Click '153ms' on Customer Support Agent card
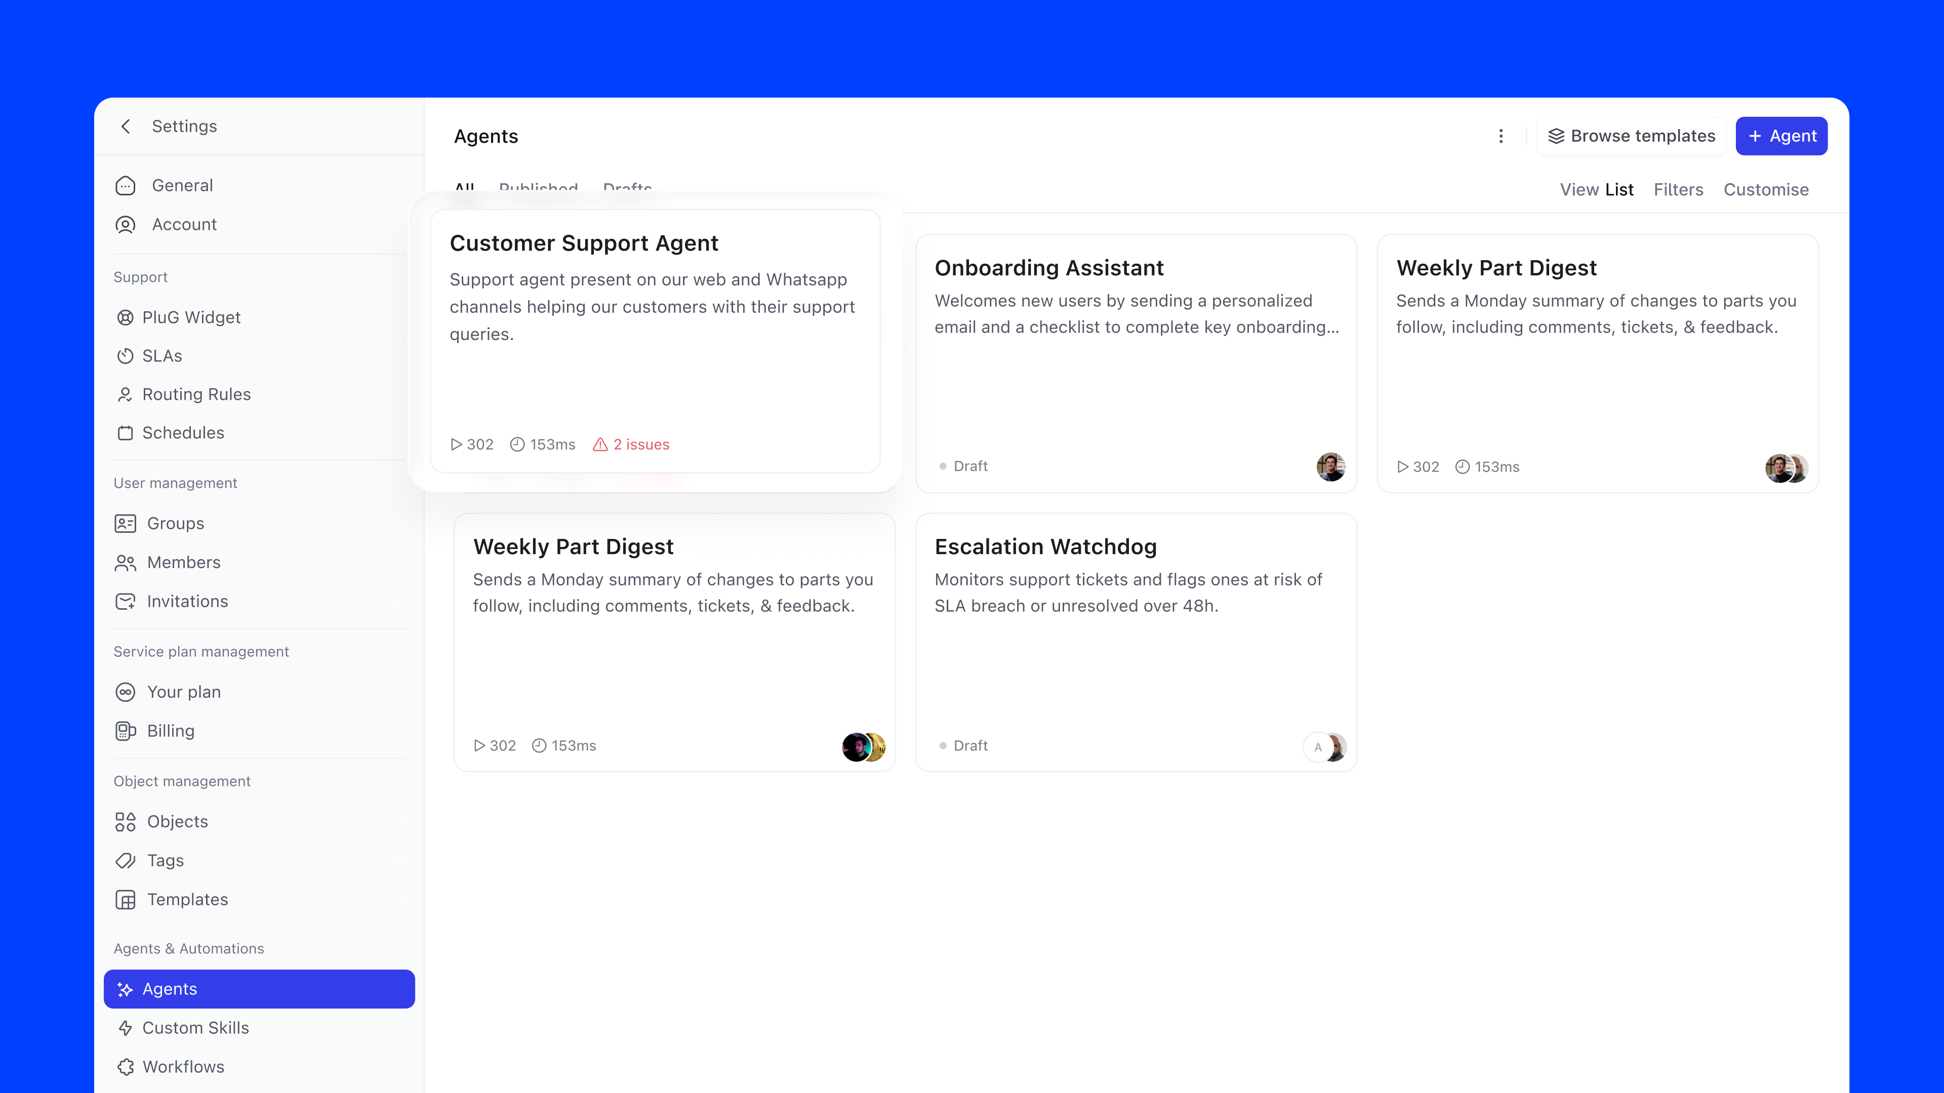This screenshot has height=1093, width=1944. (x=552, y=444)
